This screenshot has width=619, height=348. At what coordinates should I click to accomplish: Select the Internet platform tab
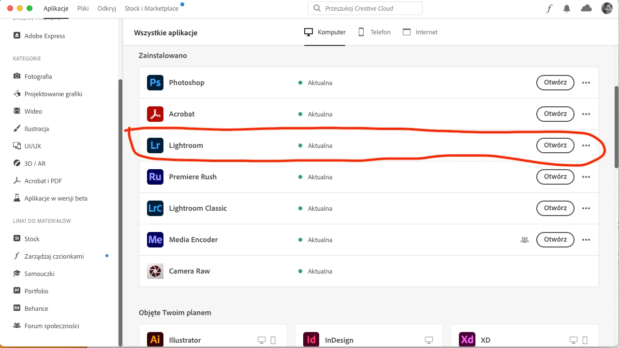[420, 32]
